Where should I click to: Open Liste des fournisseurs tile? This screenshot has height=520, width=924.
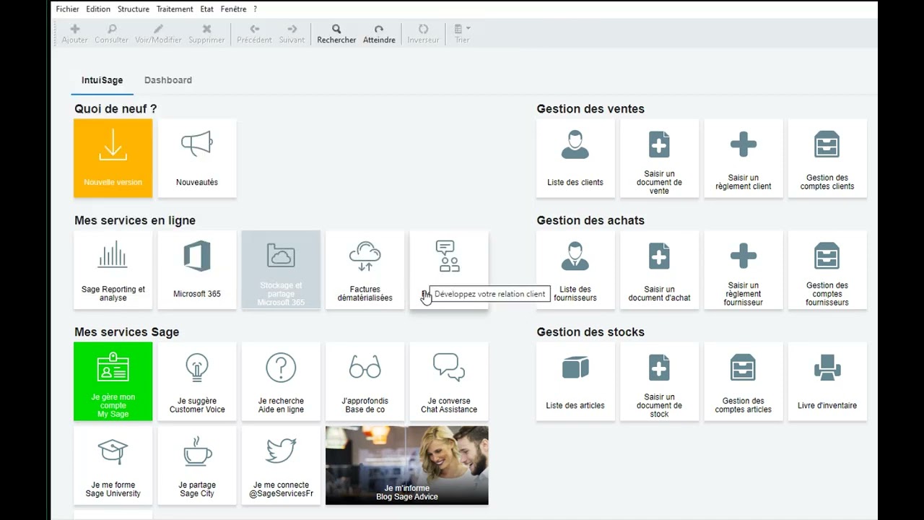pos(575,270)
